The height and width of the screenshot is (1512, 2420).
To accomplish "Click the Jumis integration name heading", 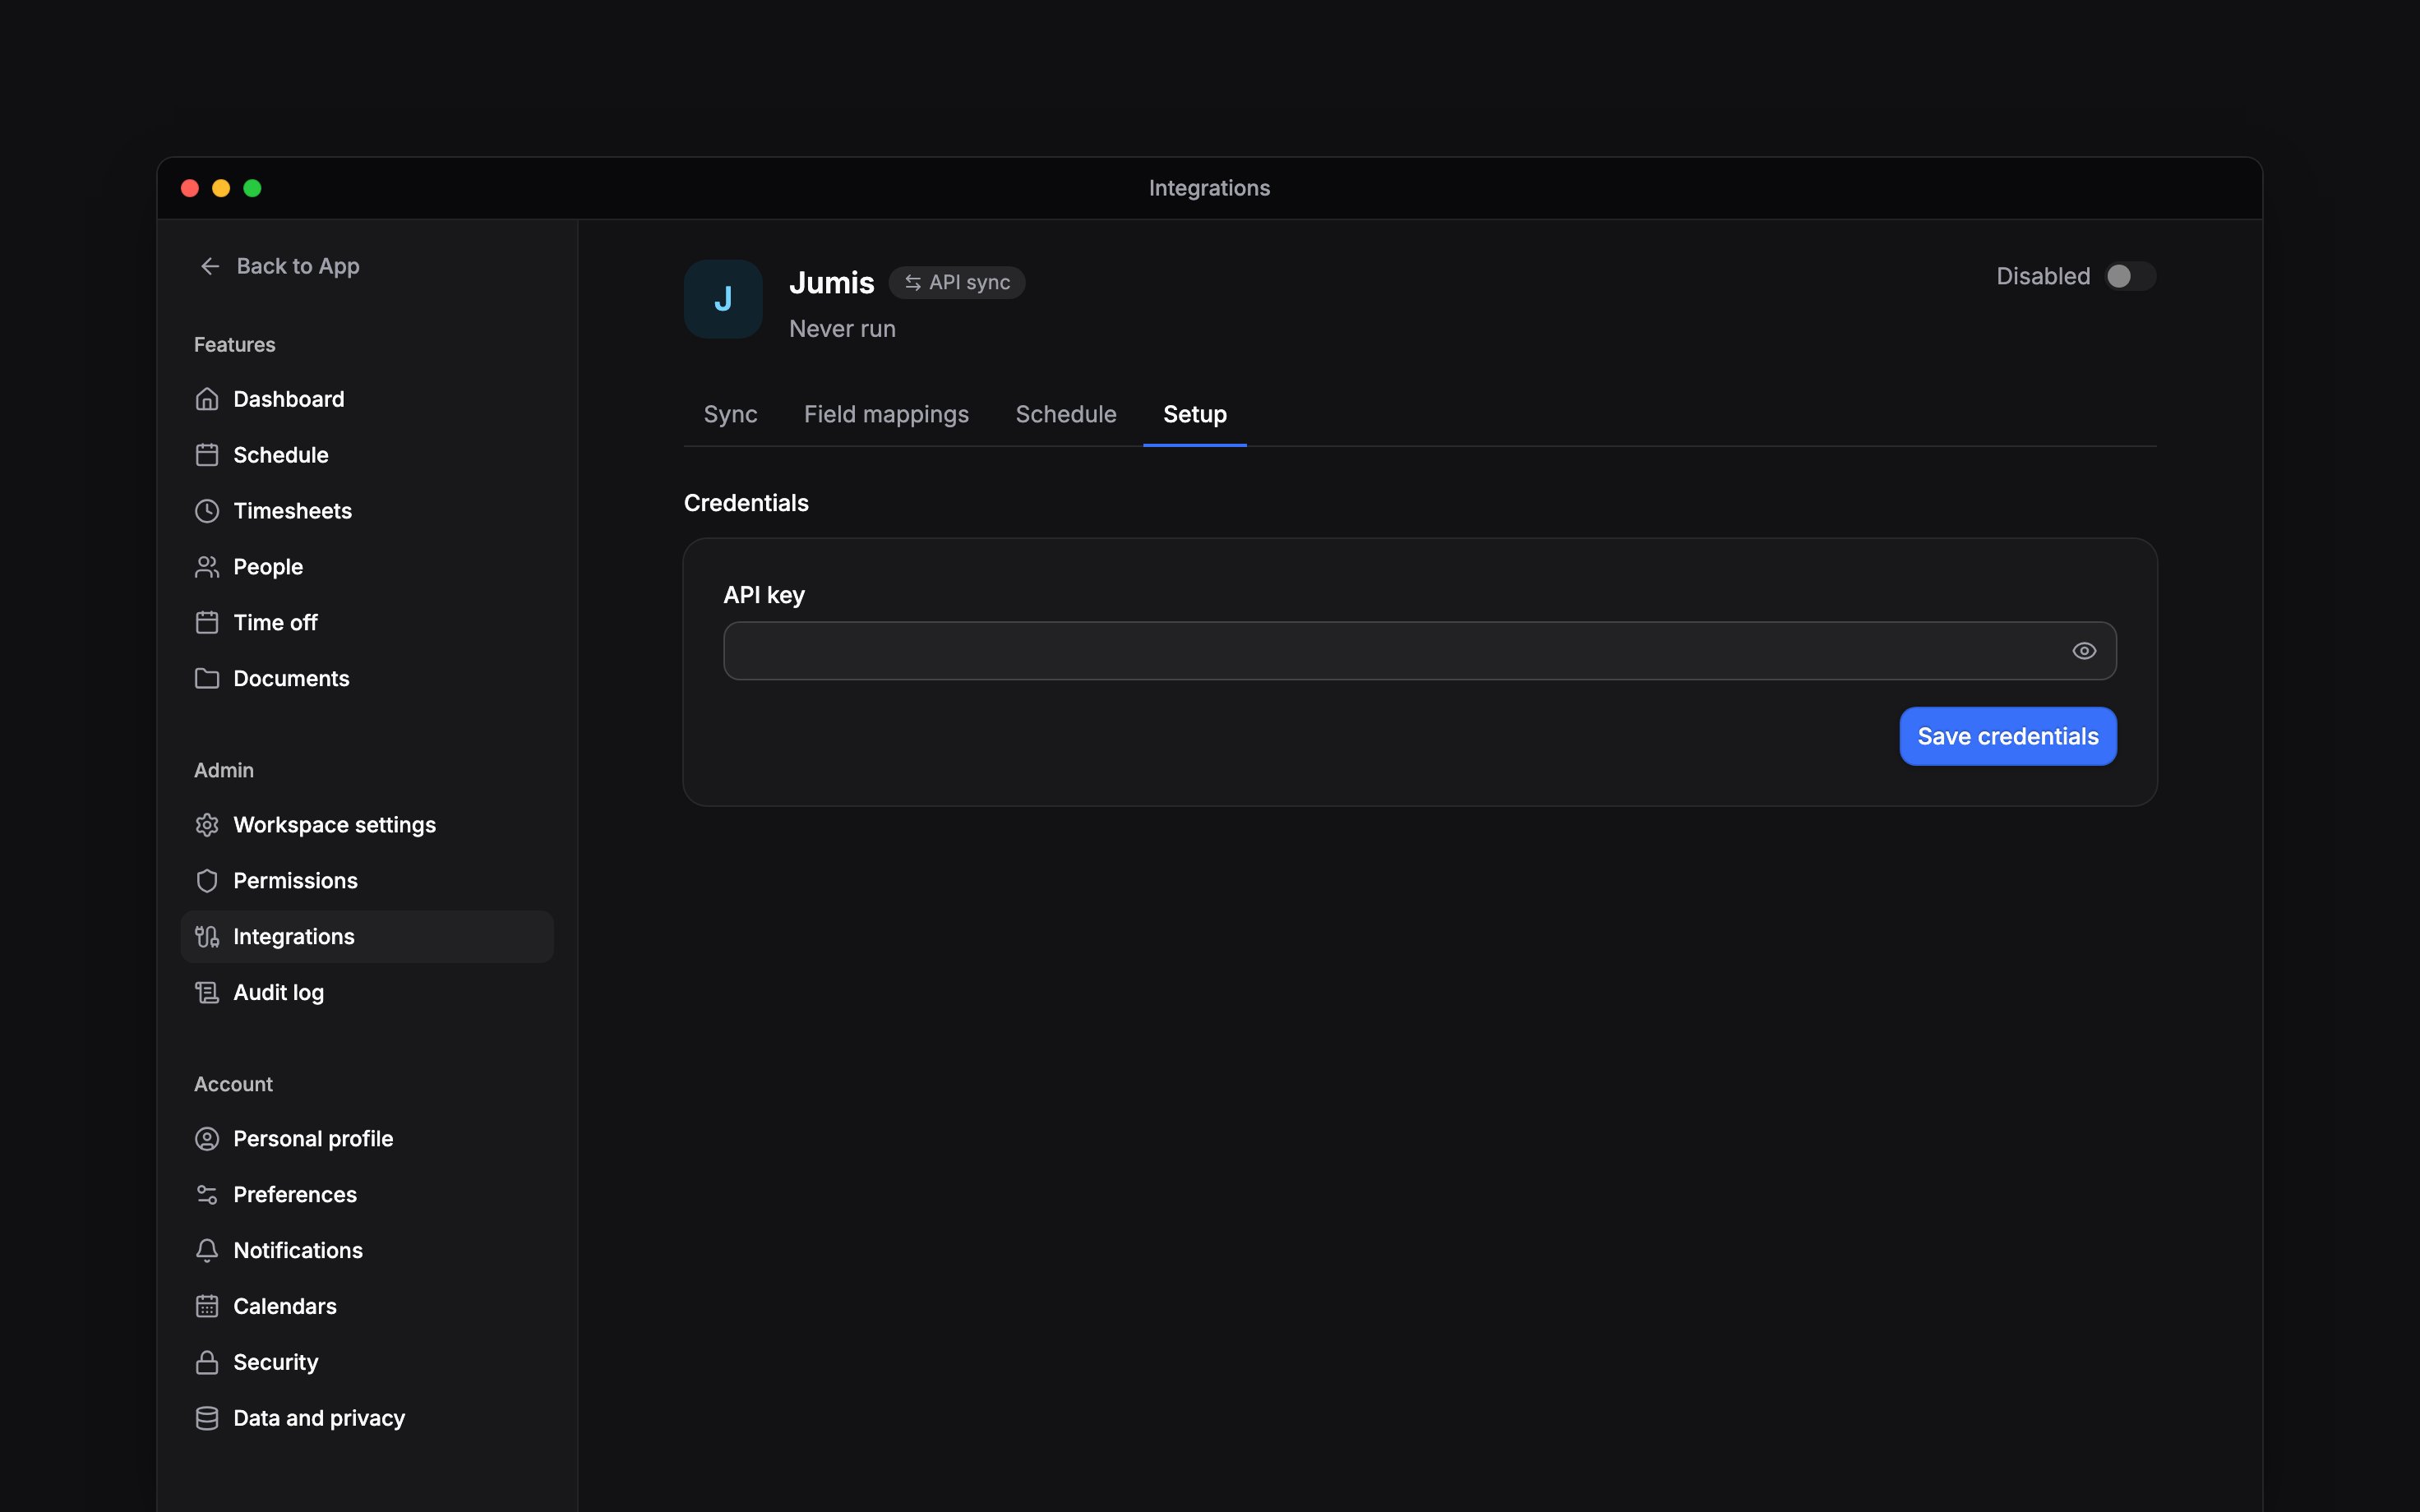I will pyautogui.click(x=831, y=283).
